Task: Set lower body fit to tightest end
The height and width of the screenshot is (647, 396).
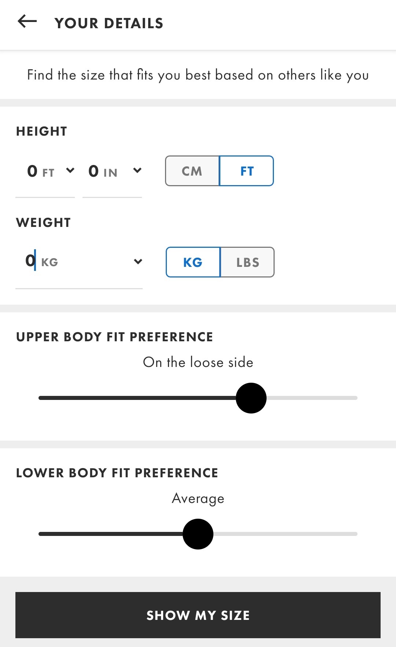Action: click(x=40, y=534)
